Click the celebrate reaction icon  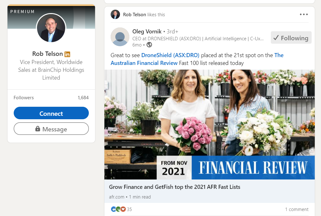pos(118,209)
